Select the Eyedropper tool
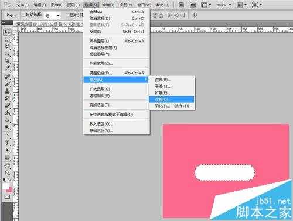Viewport: 293px width, 221px height. [x=7, y=68]
